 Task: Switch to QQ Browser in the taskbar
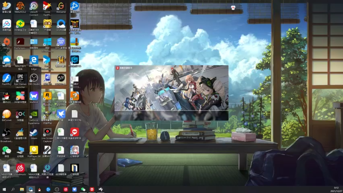pos(30,189)
